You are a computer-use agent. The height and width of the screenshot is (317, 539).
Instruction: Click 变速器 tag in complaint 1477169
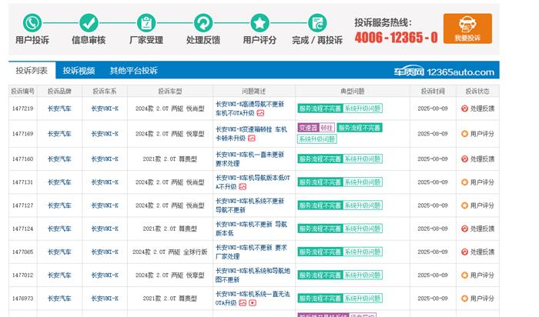click(x=308, y=128)
